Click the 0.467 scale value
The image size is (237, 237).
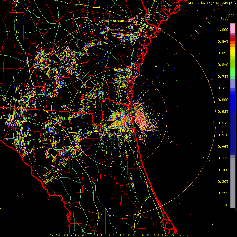point(223,147)
